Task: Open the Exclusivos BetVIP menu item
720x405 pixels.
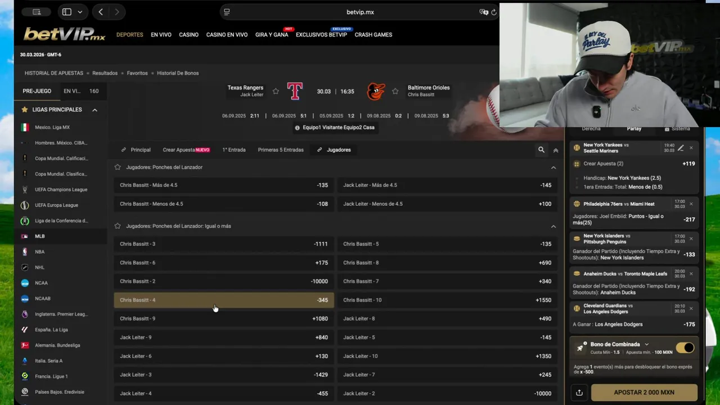Action: (321, 35)
